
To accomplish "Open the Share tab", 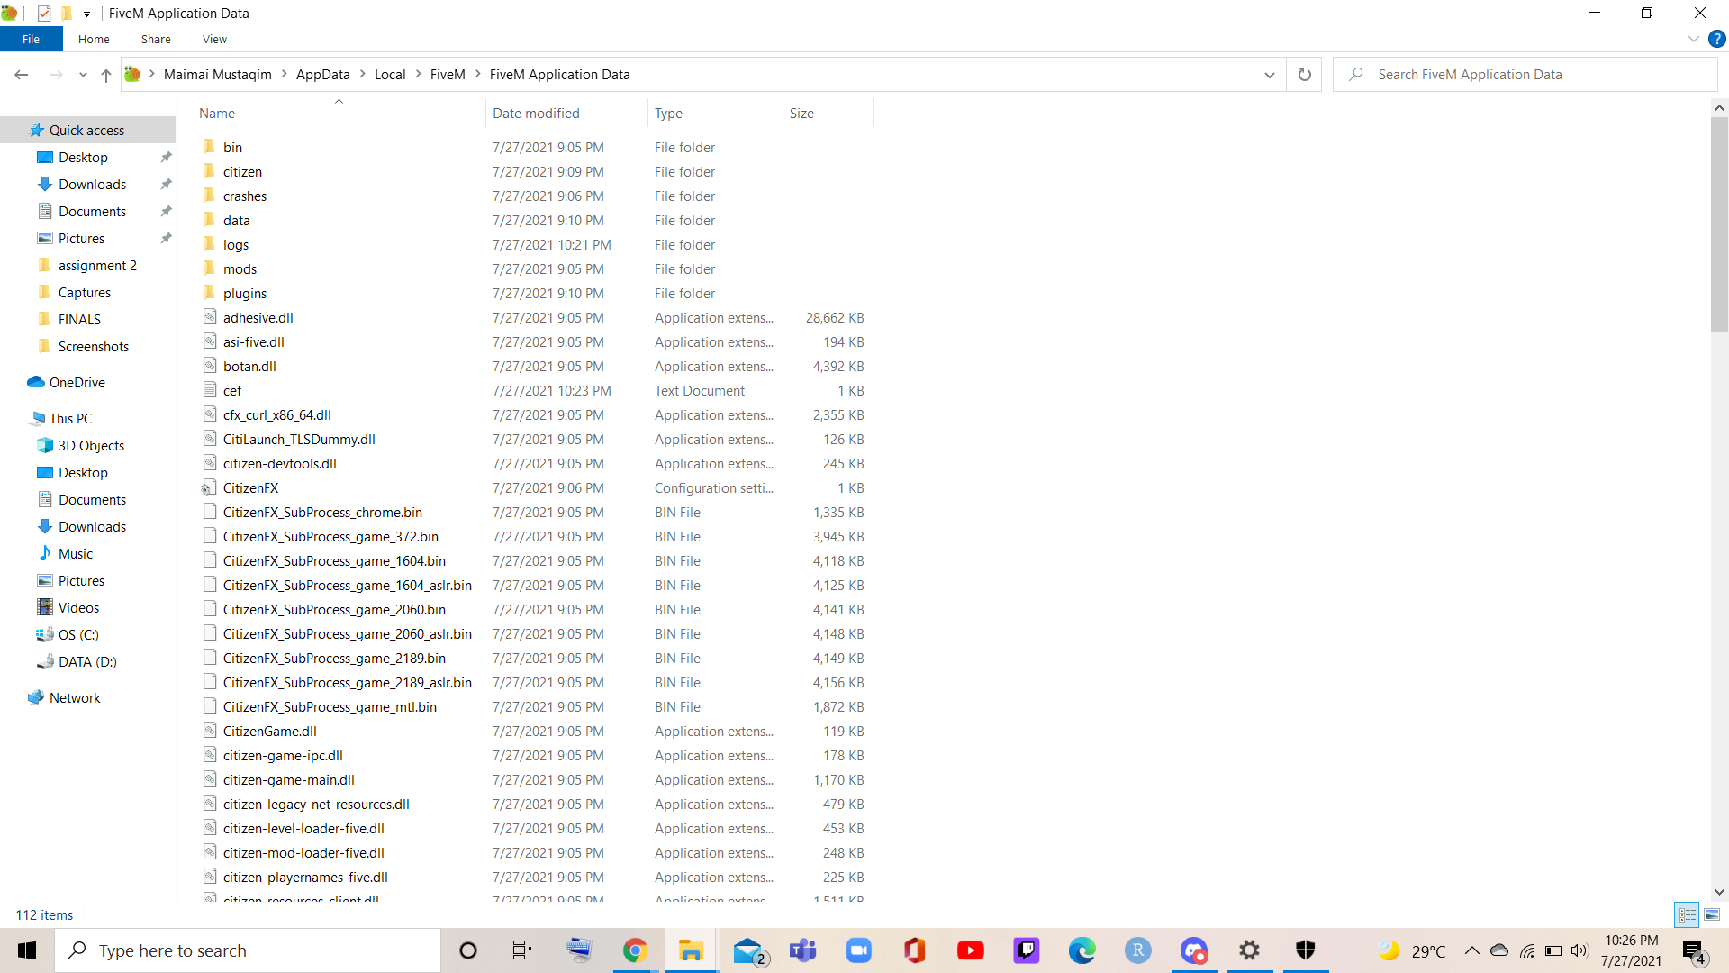I will click(155, 39).
